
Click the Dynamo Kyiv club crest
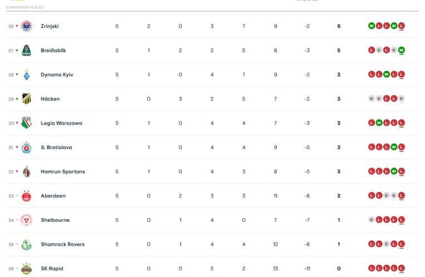pos(27,75)
